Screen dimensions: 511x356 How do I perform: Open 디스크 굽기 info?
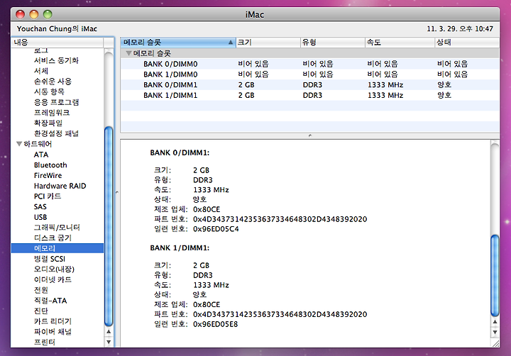(x=53, y=238)
